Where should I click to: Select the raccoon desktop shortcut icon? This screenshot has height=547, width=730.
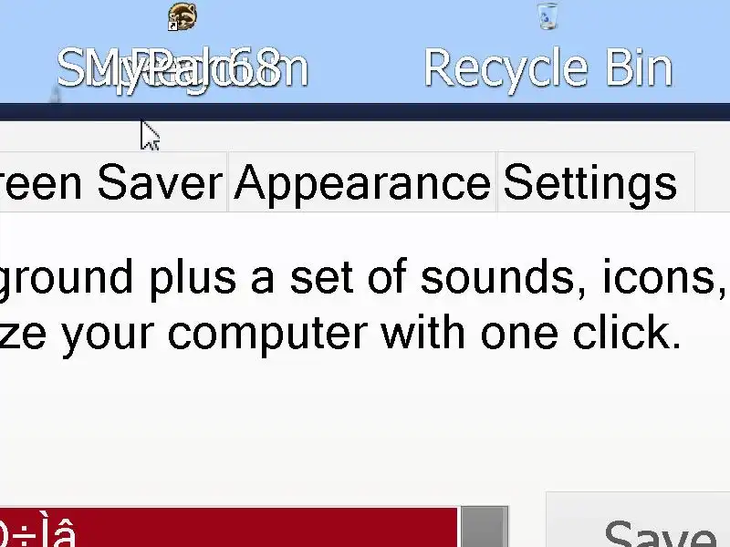pos(182,16)
